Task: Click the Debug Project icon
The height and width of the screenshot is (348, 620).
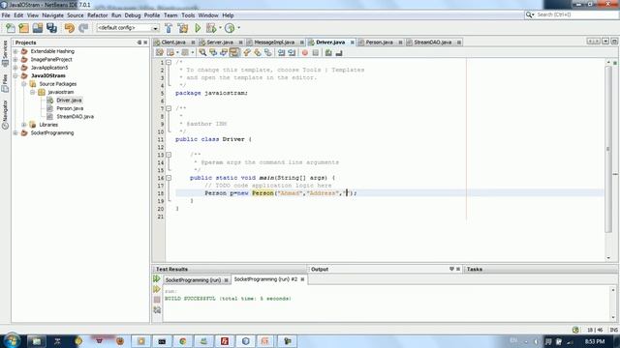Action: 211,28
